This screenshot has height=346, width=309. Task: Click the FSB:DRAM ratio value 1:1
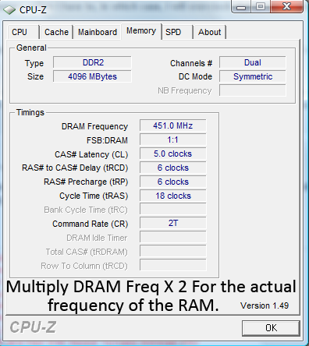[x=173, y=139]
